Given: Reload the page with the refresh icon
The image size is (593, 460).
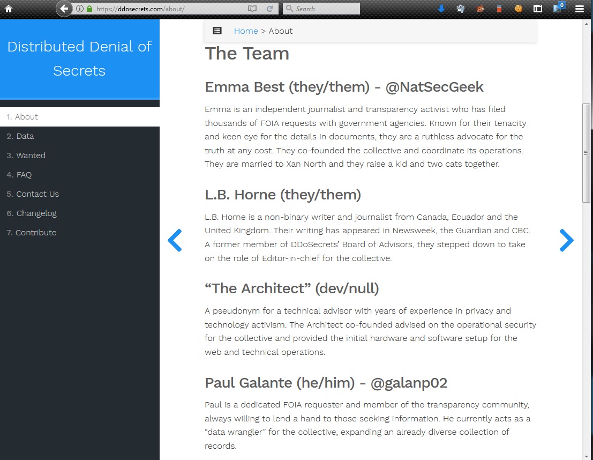Looking at the screenshot, I should pyautogui.click(x=269, y=9).
